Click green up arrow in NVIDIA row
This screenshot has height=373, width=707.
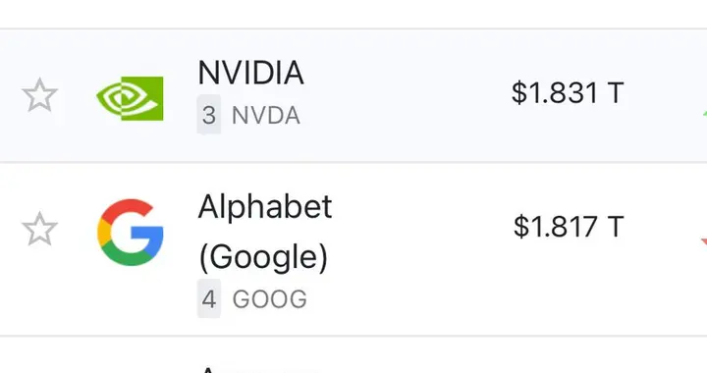[704, 114]
